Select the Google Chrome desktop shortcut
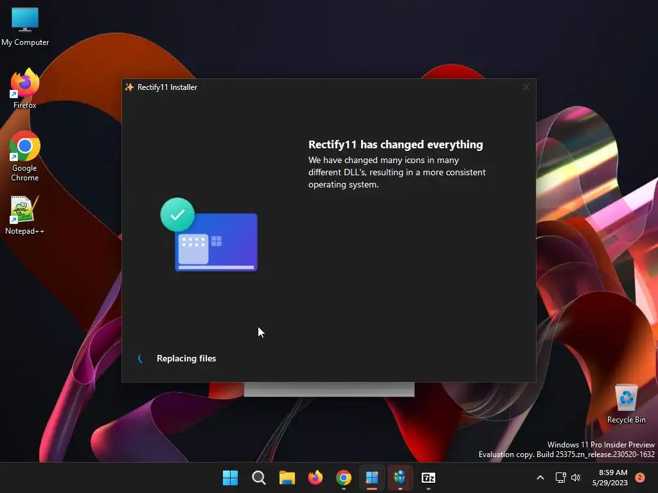 coord(25,156)
